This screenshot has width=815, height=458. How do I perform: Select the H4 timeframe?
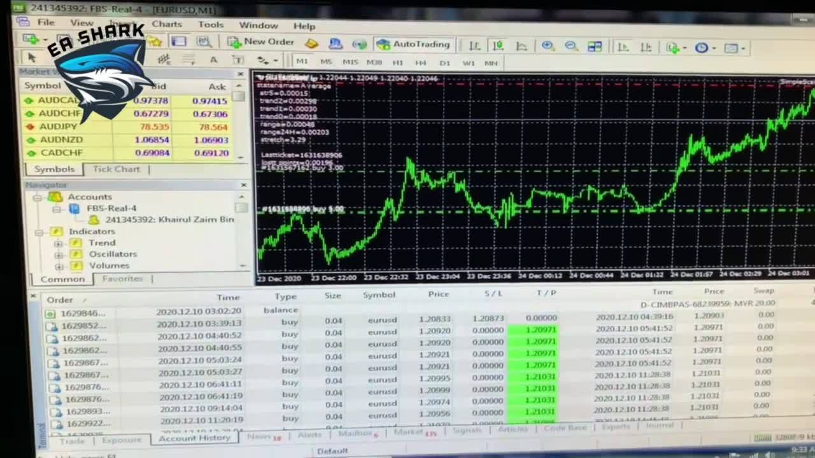click(x=421, y=62)
